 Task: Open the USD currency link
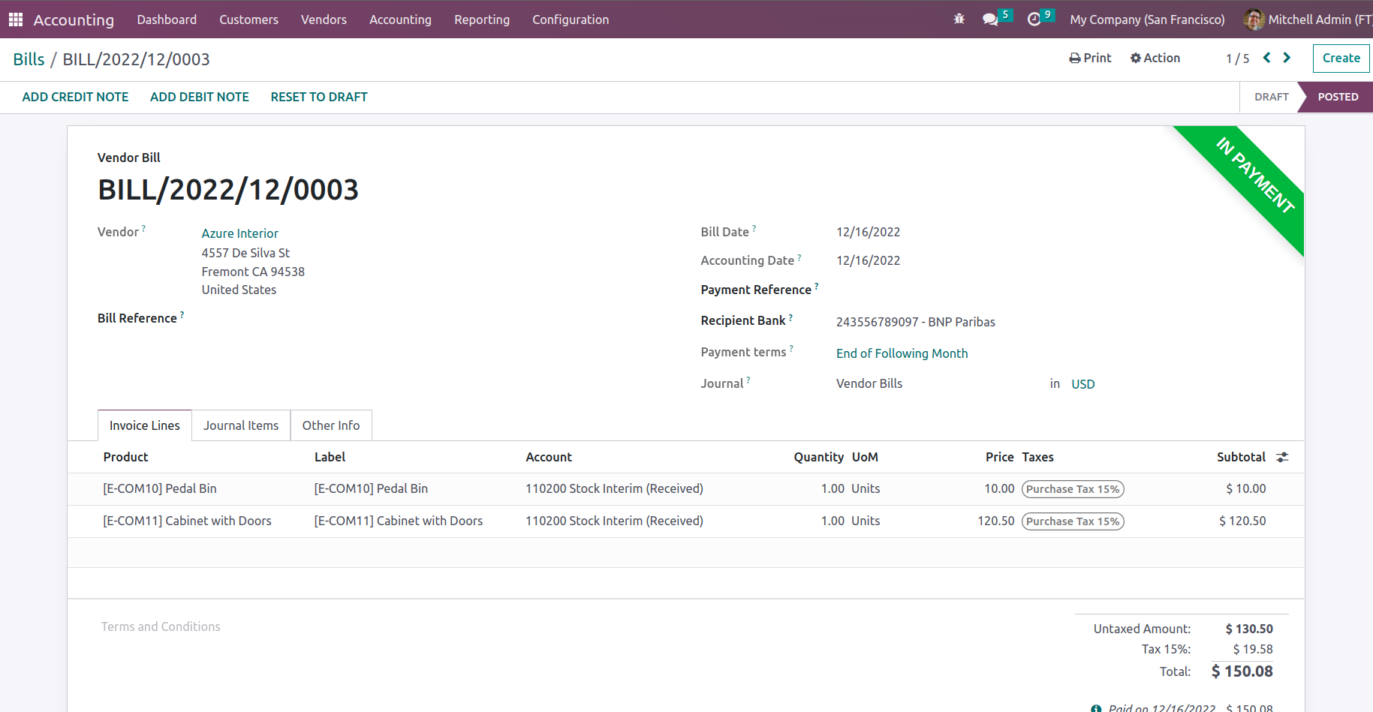click(x=1082, y=384)
